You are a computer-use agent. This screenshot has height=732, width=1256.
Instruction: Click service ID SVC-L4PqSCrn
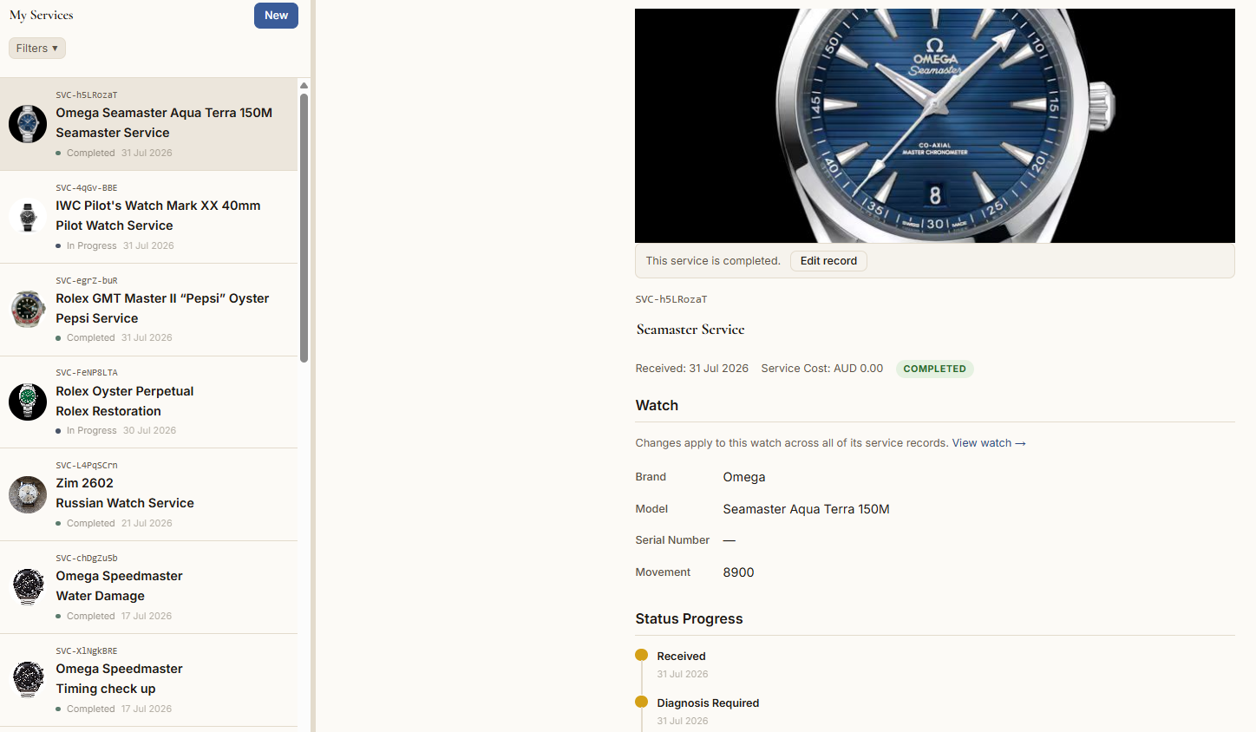click(x=87, y=466)
